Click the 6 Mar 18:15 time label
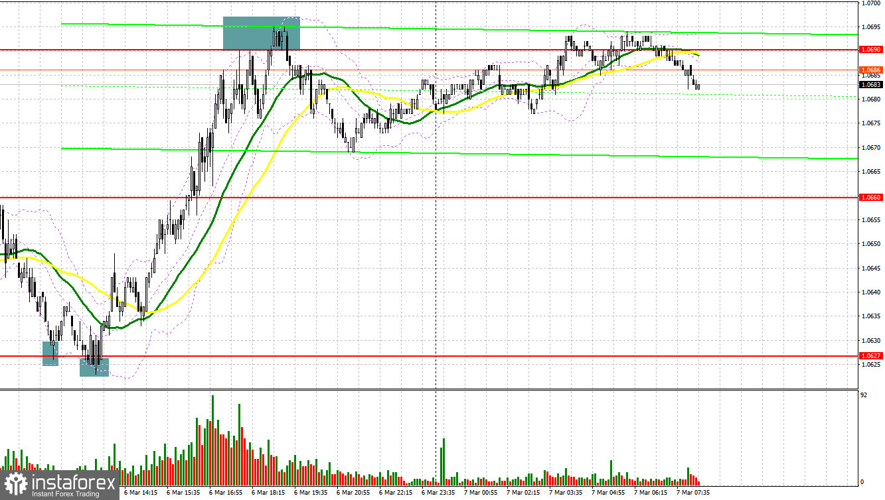Screen dimensions: 885x500 coord(268,493)
